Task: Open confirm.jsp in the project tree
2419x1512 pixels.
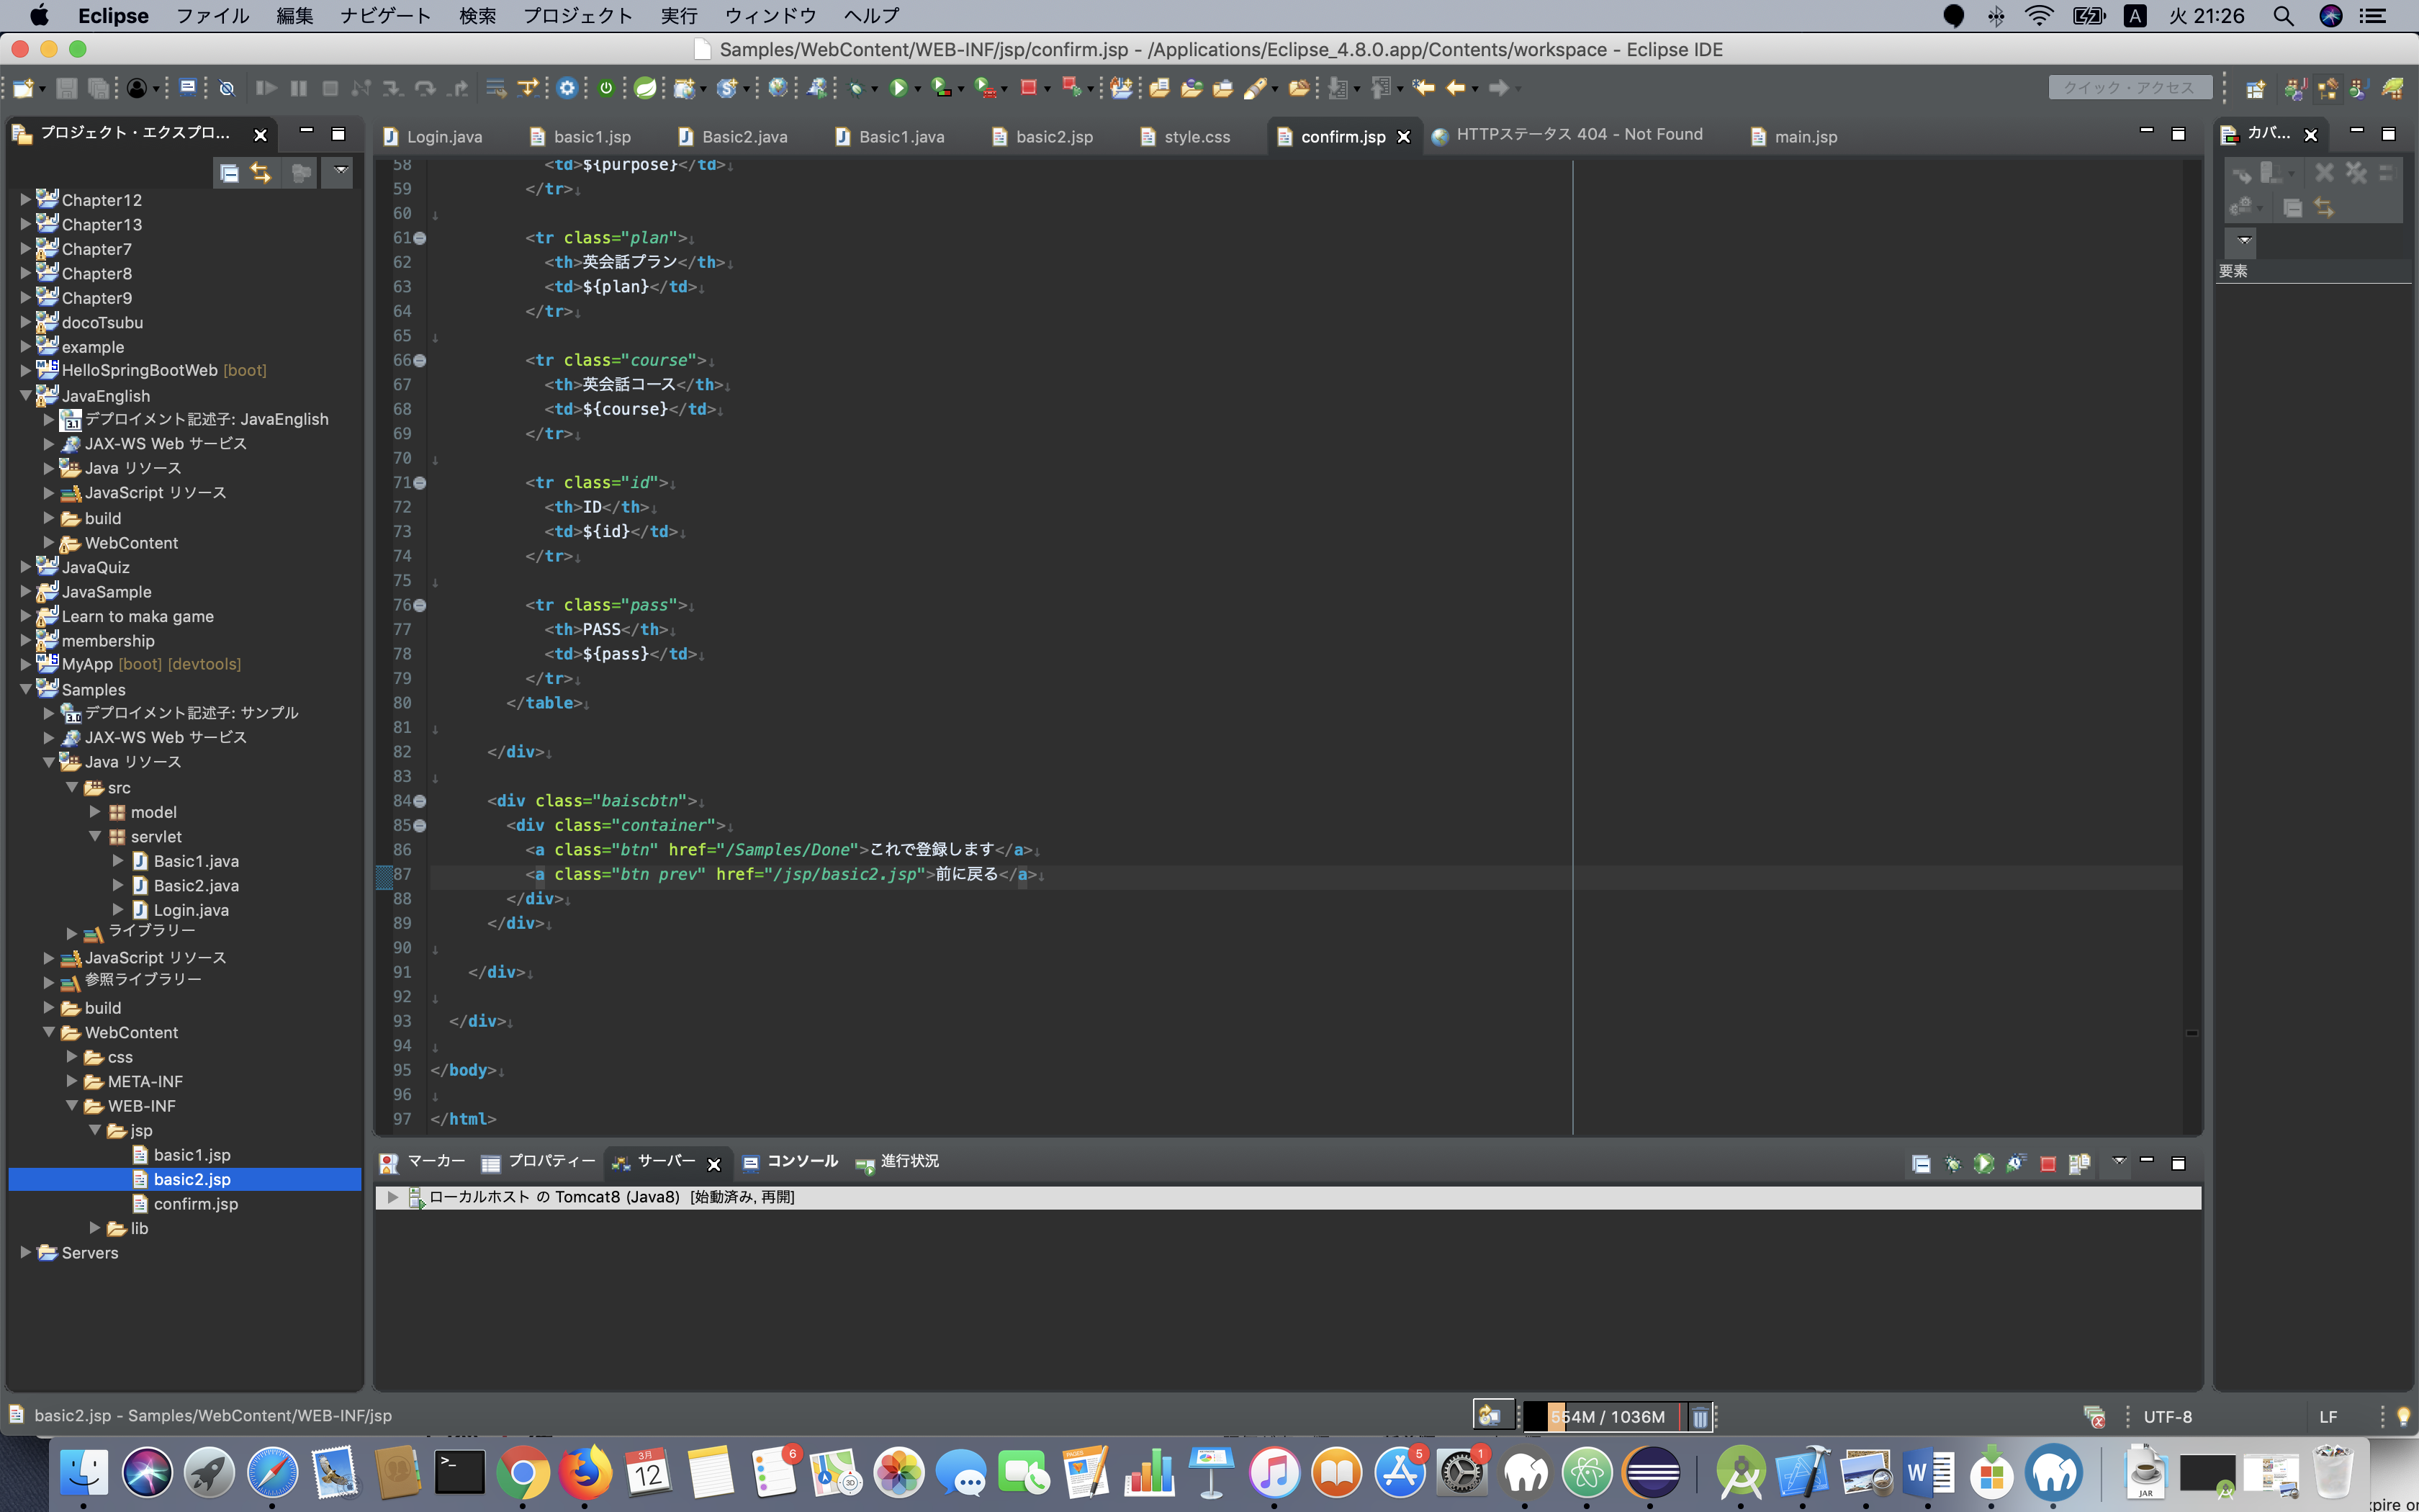Action: coord(196,1204)
